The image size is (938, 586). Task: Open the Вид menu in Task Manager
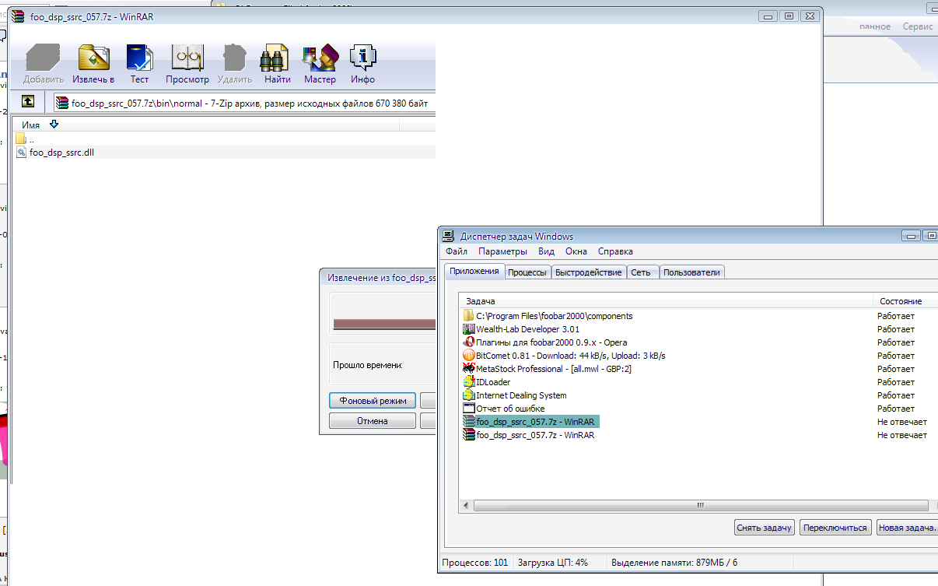click(546, 251)
